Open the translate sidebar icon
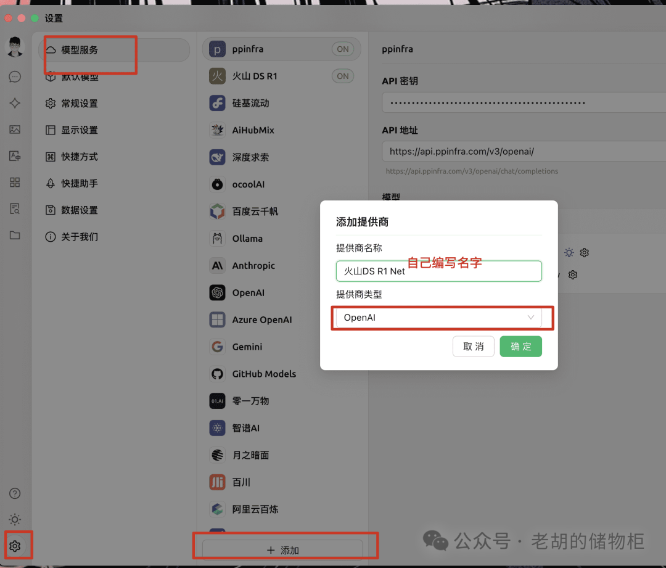666x568 pixels. coord(15,156)
